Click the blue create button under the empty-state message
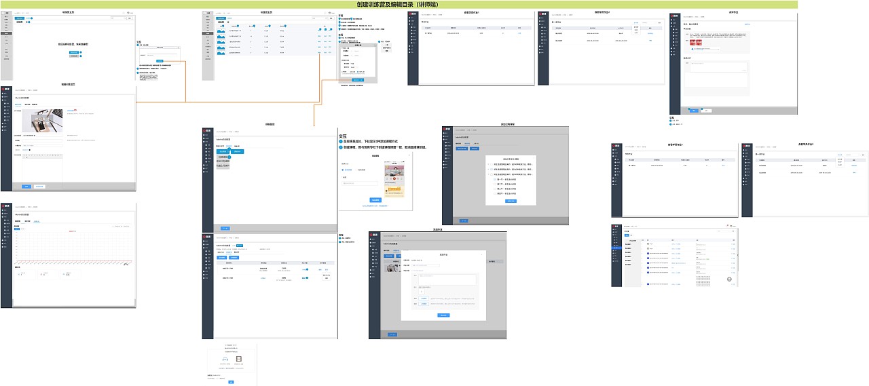This screenshot has height=386, width=869. click(74, 52)
